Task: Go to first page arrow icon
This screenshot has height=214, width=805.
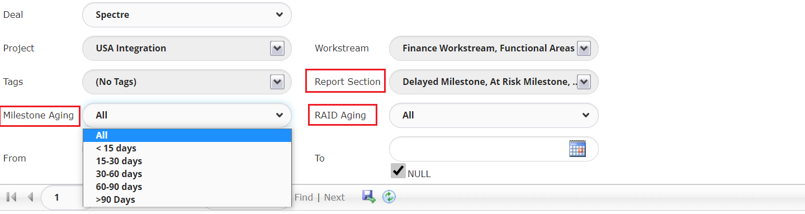Action: (x=11, y=197)
